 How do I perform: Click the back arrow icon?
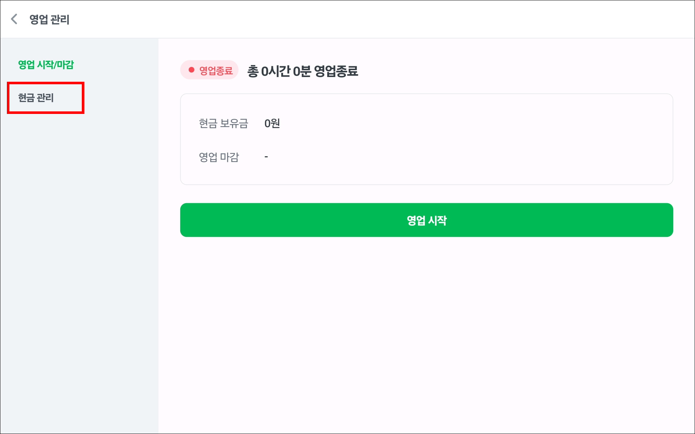(x=14, y=19)
